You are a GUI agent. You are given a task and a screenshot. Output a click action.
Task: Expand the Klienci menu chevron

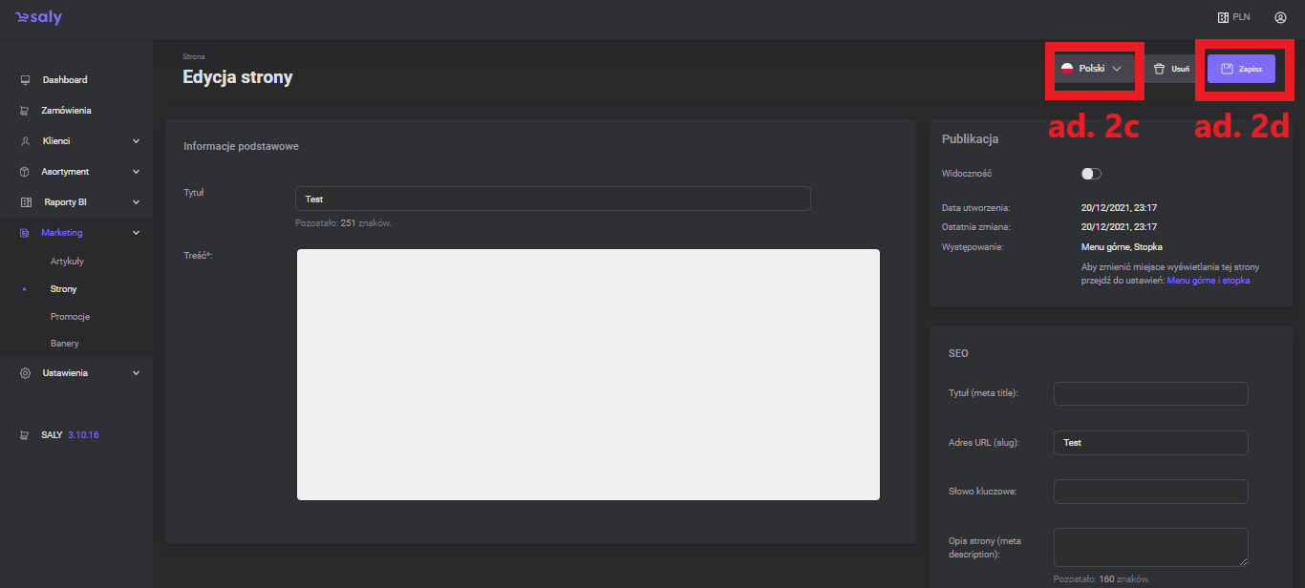click(x=136, y=141)
